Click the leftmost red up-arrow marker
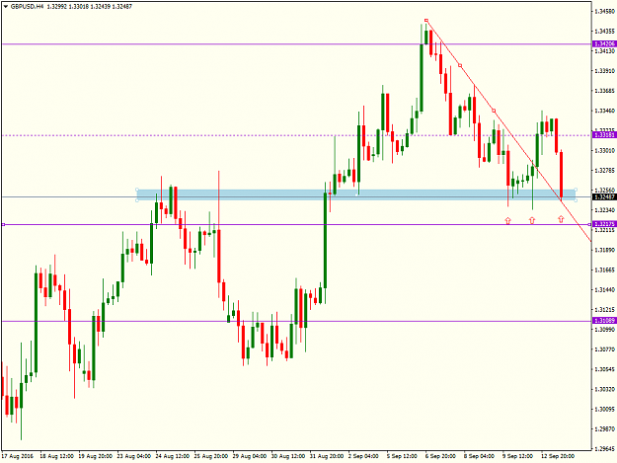 tap(507, 220)
